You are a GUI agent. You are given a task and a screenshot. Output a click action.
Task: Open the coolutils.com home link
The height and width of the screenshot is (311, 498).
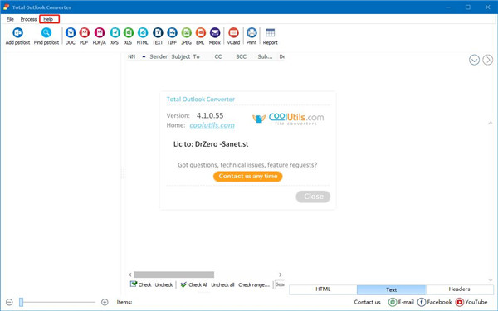tap(212, 125)
